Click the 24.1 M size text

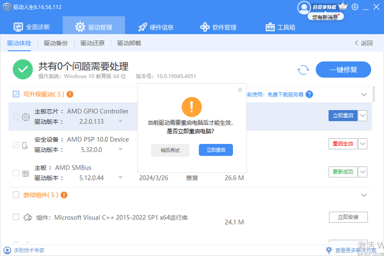coord(234,222)
